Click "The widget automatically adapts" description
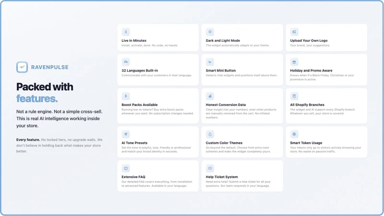 click(x=238, y=45)
